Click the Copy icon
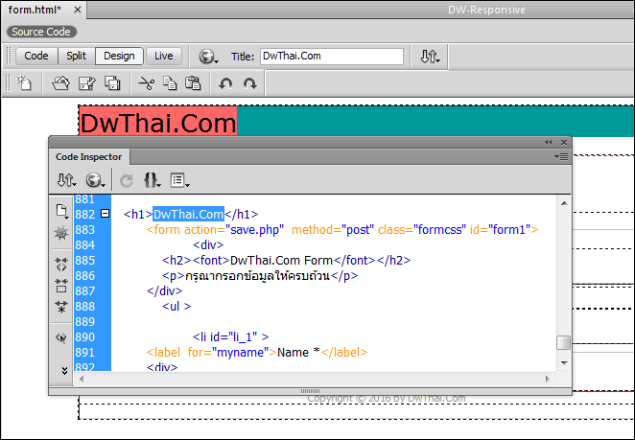The height and width of the screenshot is (440, 635). [x=170, y=83]
